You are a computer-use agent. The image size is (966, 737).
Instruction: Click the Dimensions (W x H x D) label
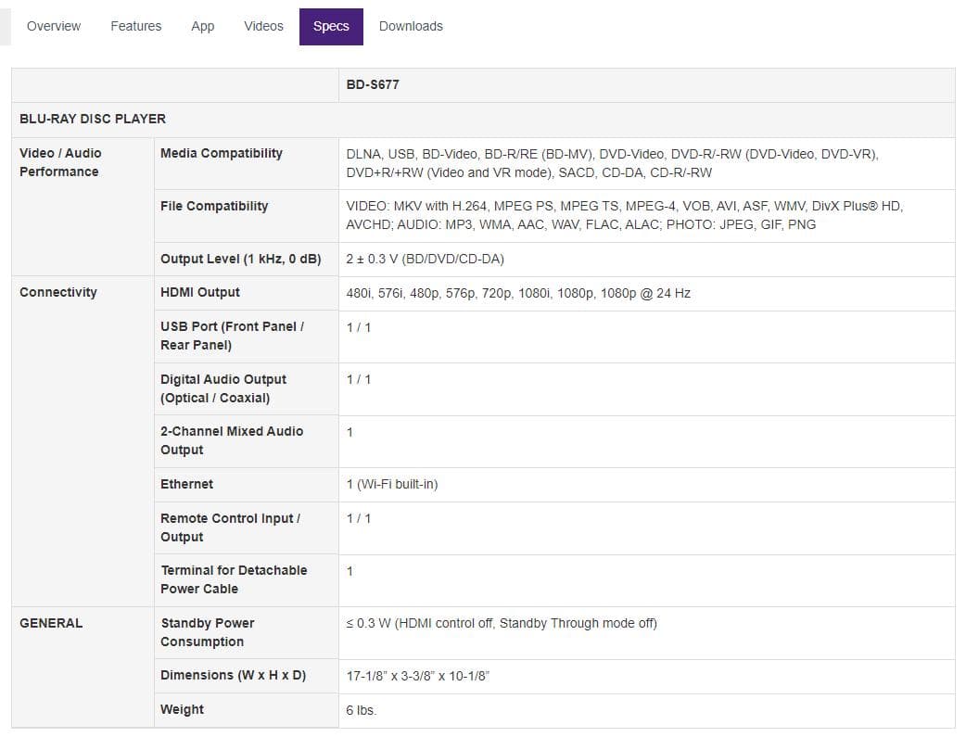(x=233, y=675)
